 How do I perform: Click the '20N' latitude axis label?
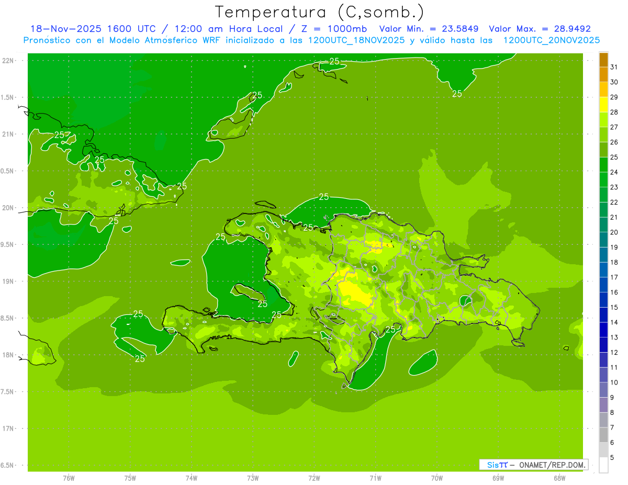click(x=9, y=208)
